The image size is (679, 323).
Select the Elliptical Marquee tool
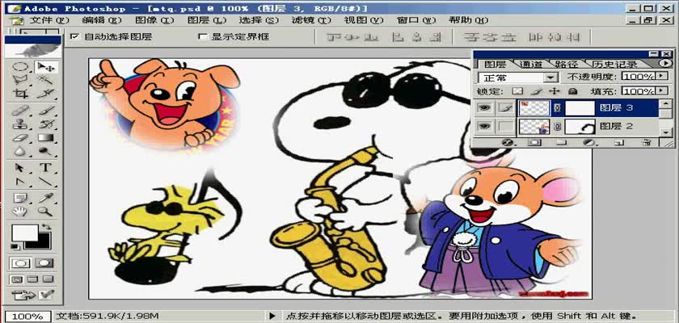[20, 67]
